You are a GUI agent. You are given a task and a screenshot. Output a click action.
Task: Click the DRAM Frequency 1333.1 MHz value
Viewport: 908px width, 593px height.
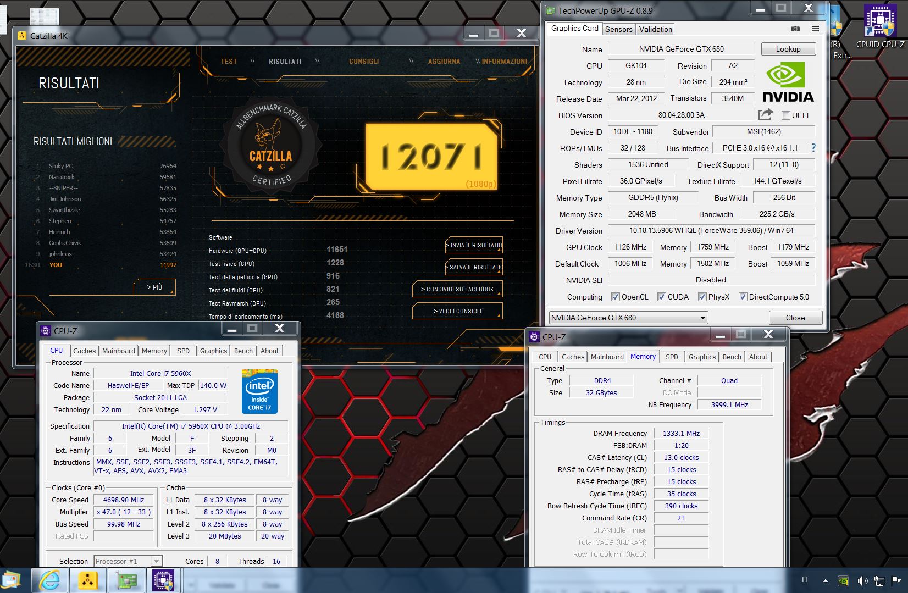pyautogui.click(x=681, y=433)
